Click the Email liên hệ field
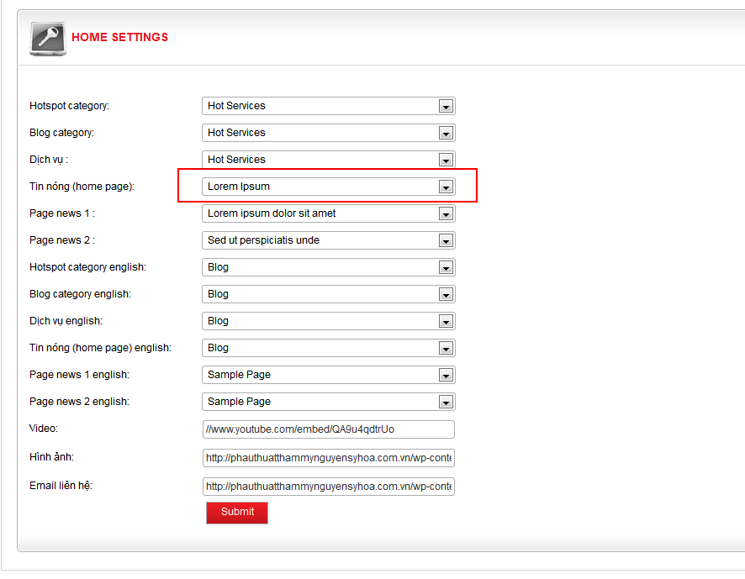Screen dimensions: 745x579 pyautogui.click(x=328, y=487)
